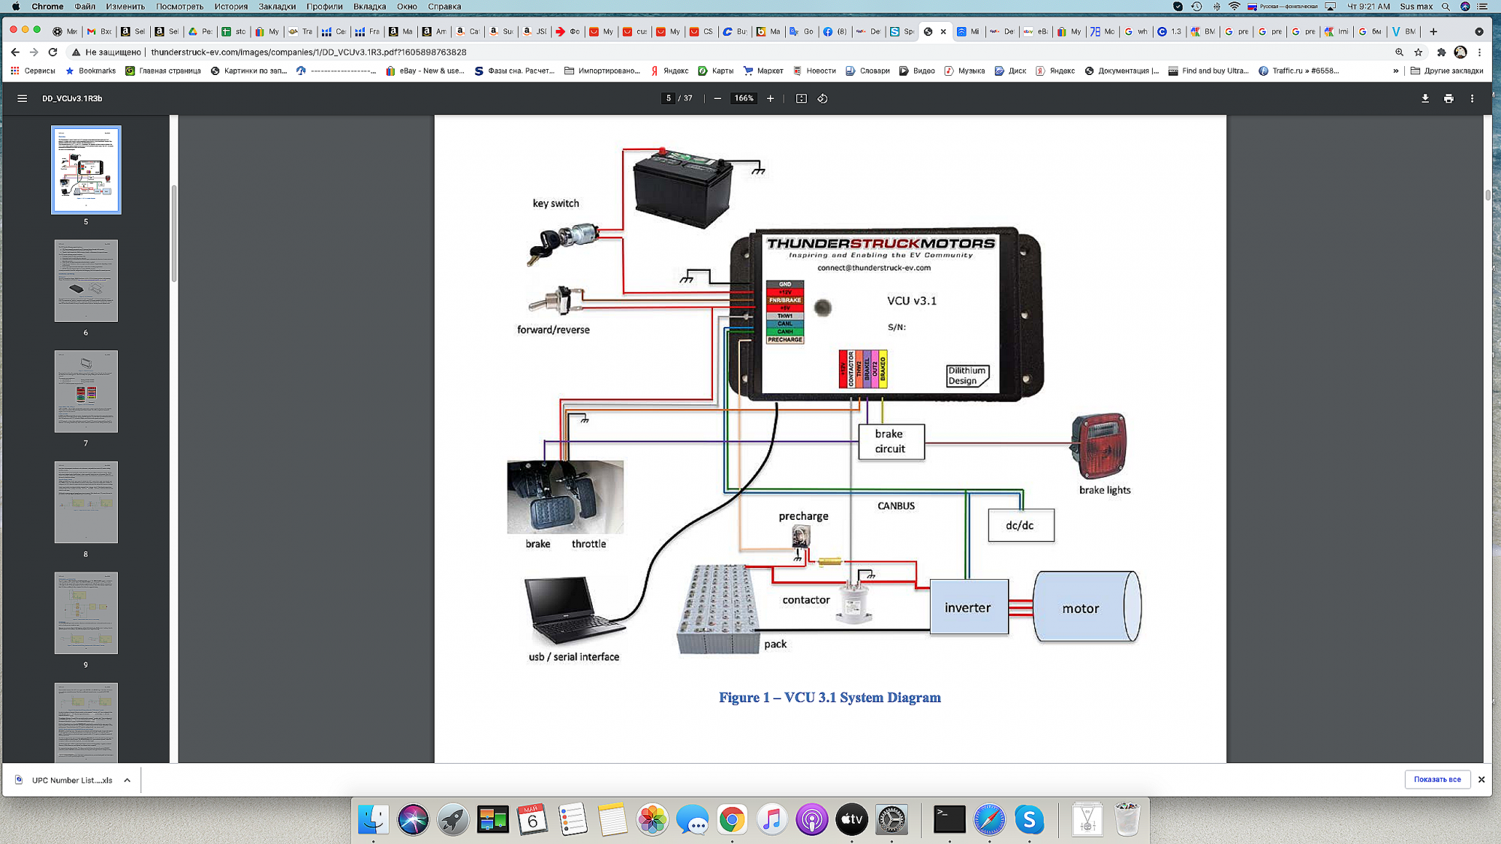Image resolution: width=1501 pixels, height=844 pixels.
Task: Open macOS Spotlight search
Action: [1445, 7]
